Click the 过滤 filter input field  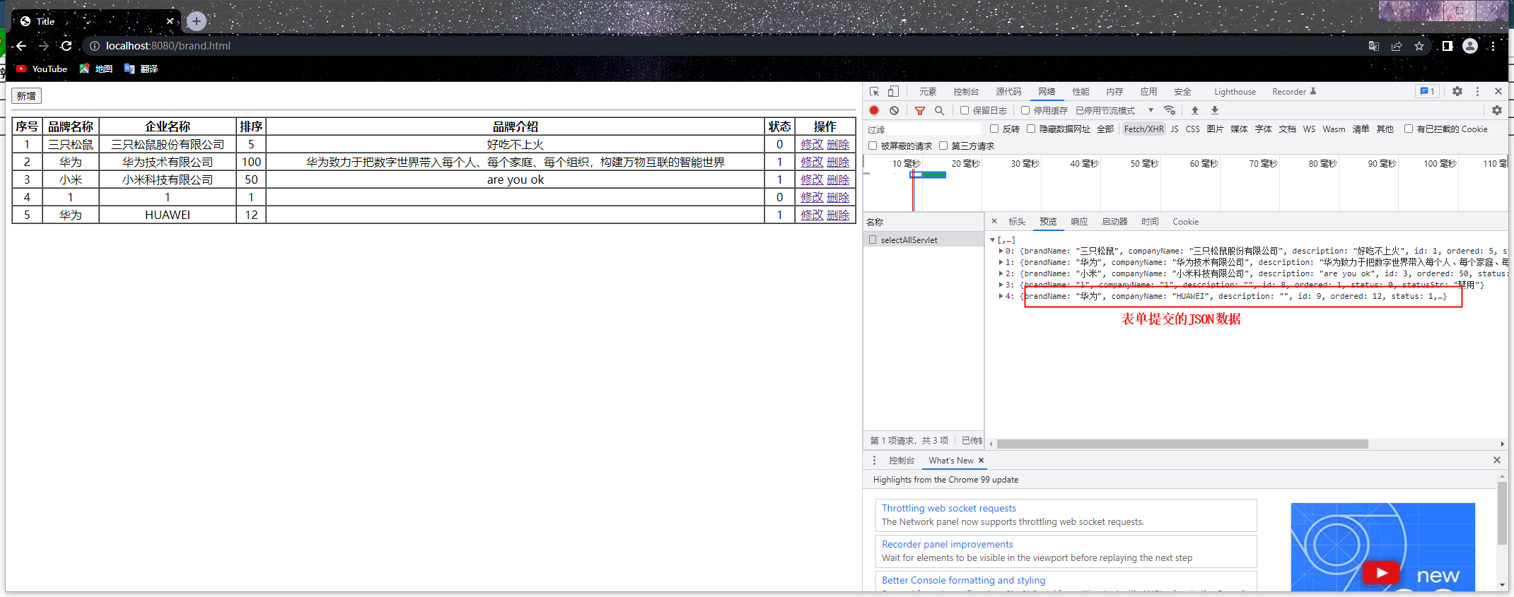pyautogui.click(x=923, y=129)
